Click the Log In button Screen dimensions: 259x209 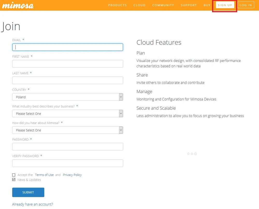pyautogui.click(x=246, y=5)
